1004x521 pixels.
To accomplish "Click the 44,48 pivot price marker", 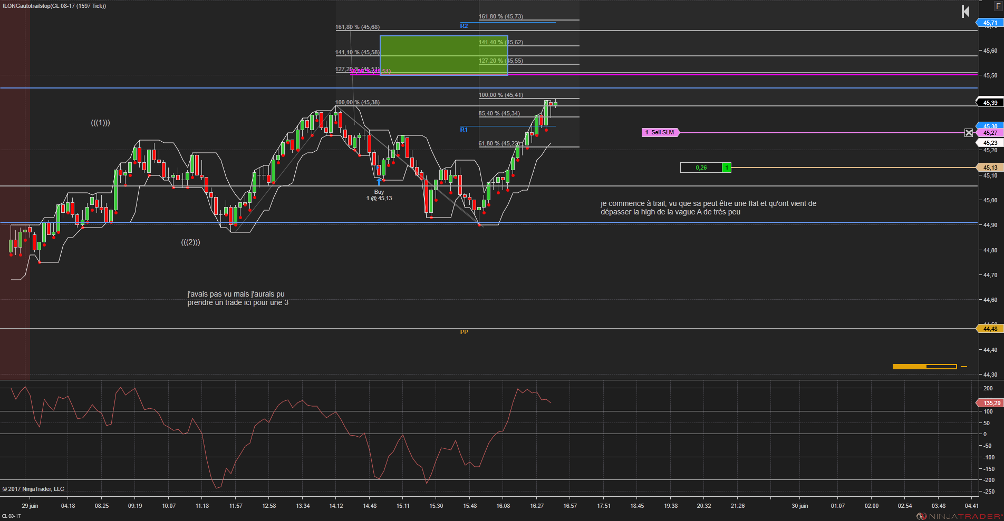I will pos(990,329).
